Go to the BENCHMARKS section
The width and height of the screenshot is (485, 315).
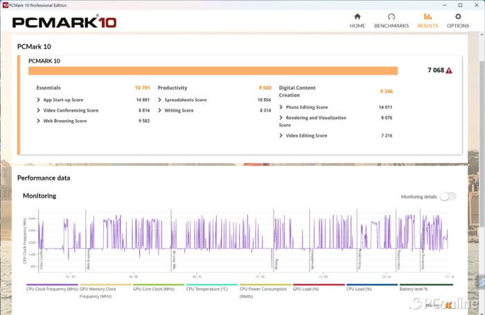coord(391,20)
